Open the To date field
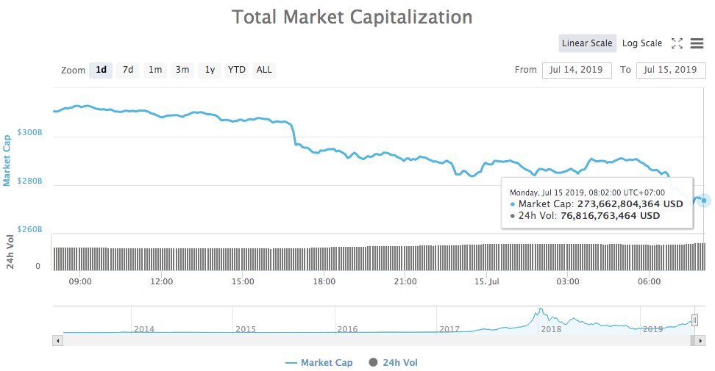Image resolution: width=715 pixels, height=371 pixels. click(x=669, y=70)
